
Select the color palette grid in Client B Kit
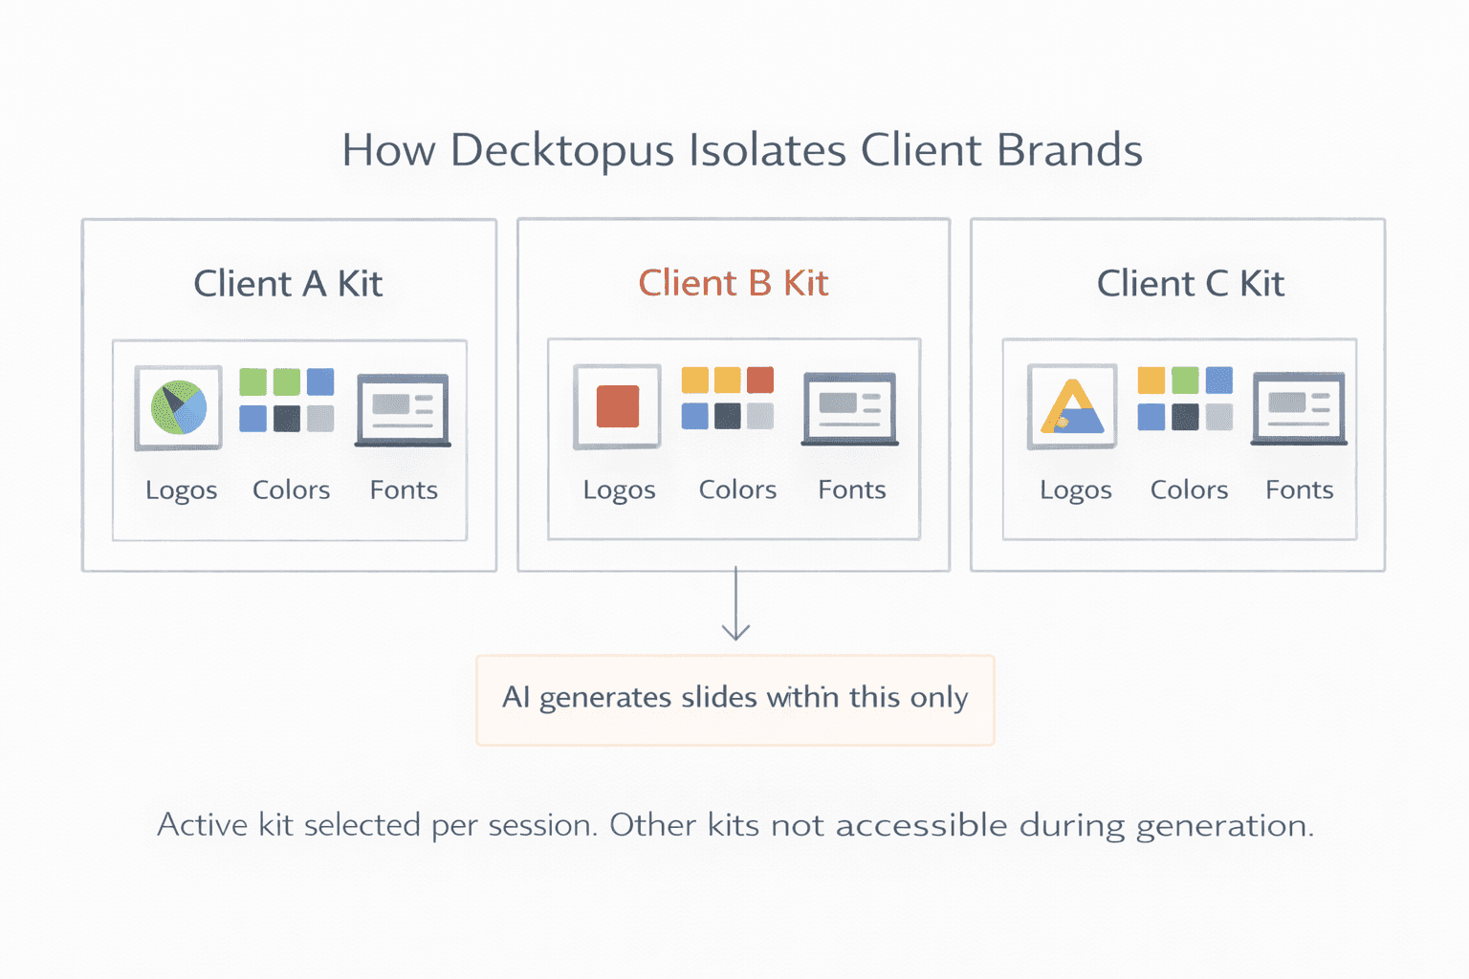(728, 398)
